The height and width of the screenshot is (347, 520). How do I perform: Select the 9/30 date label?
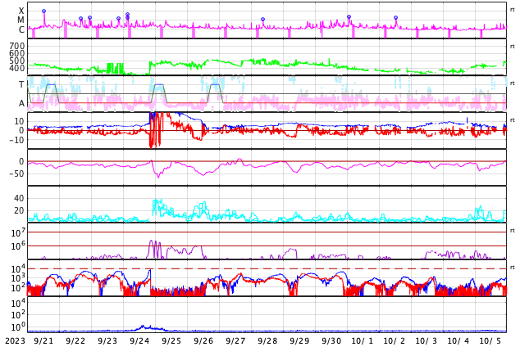pos(331,341)
